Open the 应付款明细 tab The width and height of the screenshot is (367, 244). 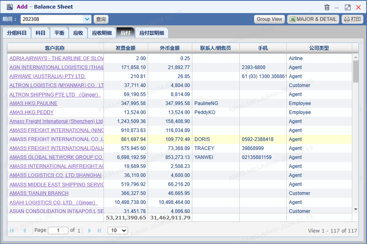152,33
